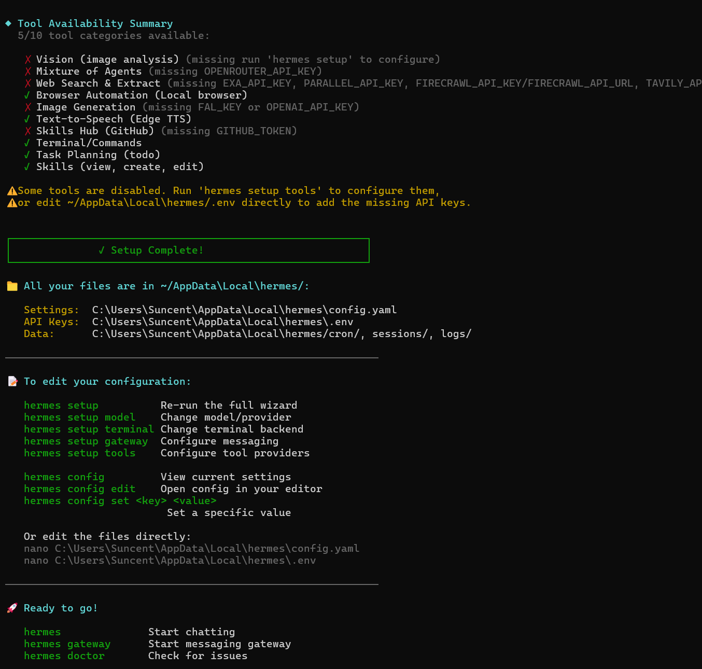
Task: Click 'Vision (image analysis)' text
Action: click(107, 60)
